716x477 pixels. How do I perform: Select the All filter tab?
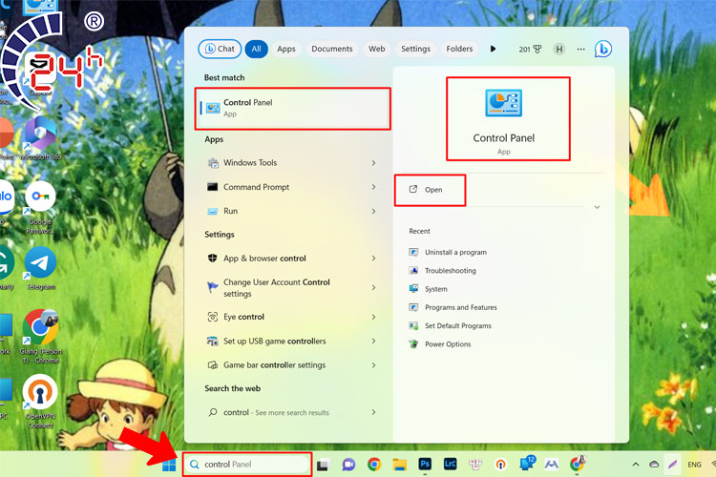pos(256,49)
